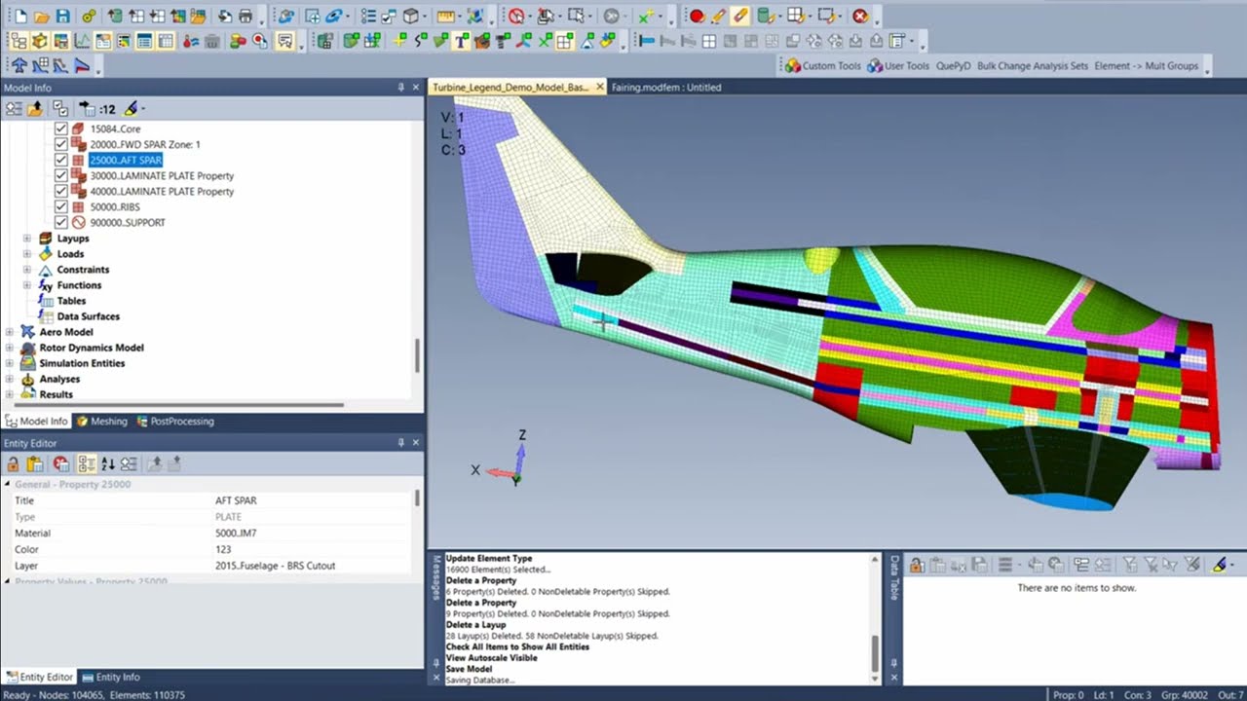Expand the Analyses tree node
This screenshot has height=701, width=1247.
[10, 379]
